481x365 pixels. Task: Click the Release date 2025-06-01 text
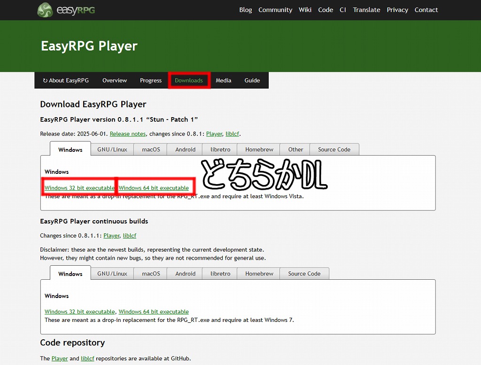[x=73, y=134]
